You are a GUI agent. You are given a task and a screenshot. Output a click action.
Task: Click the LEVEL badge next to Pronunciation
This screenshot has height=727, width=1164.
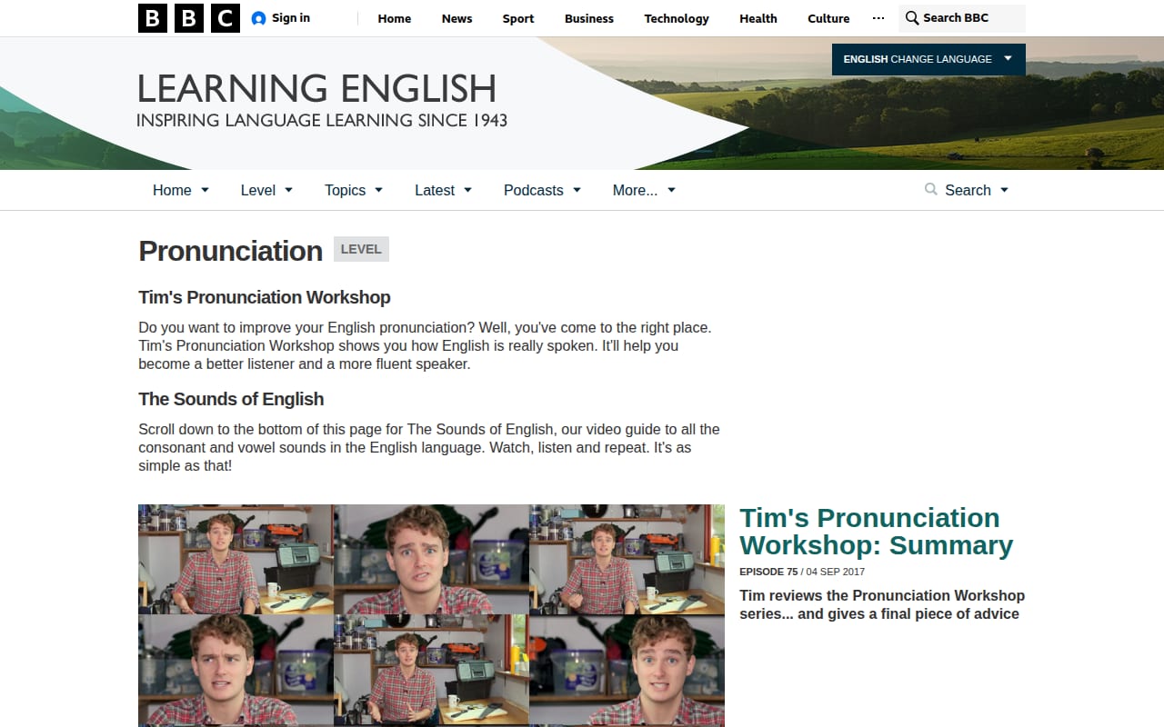361,249
